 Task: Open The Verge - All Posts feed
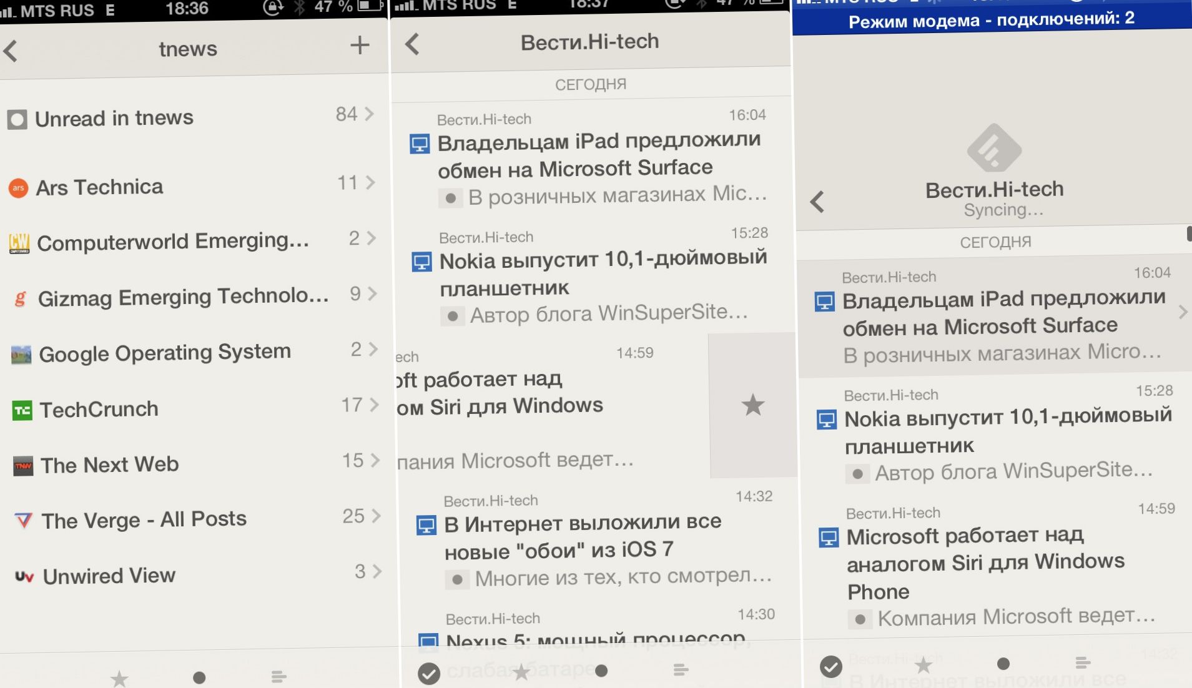coord(195,519)
